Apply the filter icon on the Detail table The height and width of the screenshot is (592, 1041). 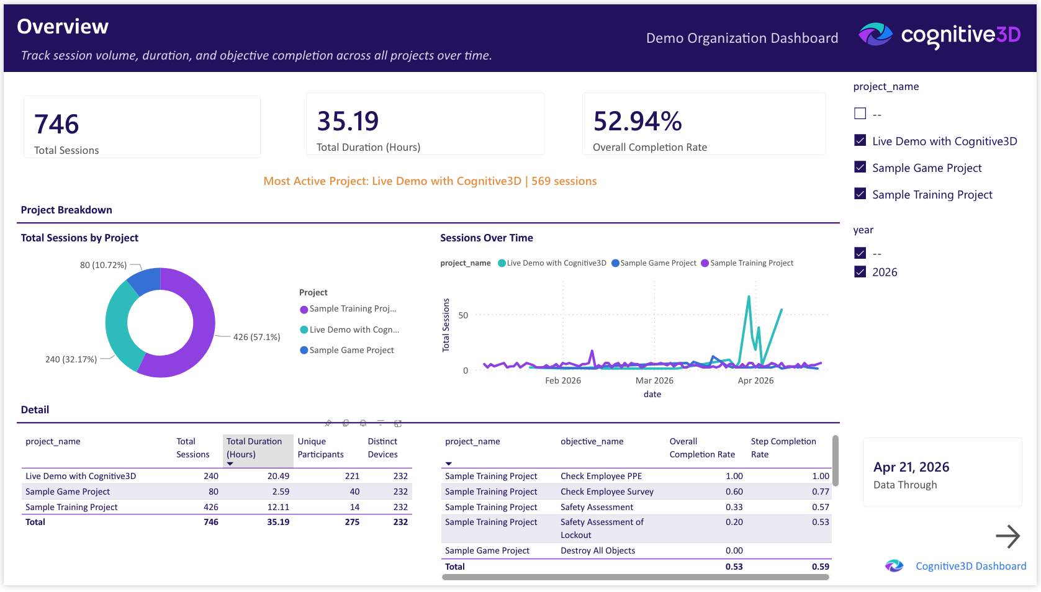(x=380, y=423)
